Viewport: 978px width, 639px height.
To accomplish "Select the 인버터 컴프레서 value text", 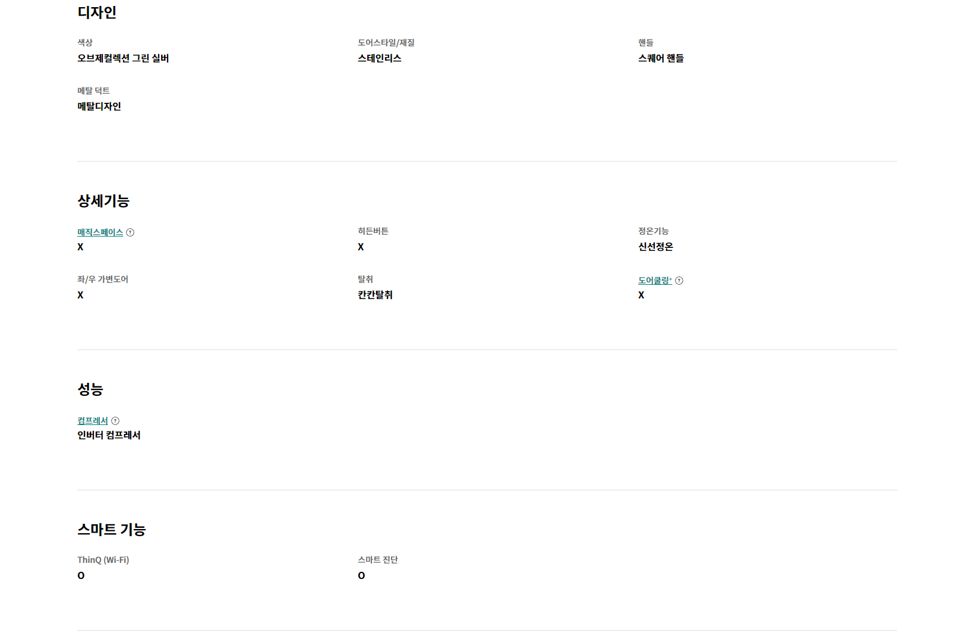I will click(109, 435).
